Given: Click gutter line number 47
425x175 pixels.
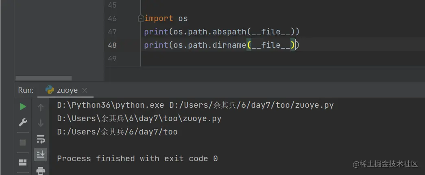Looking at the screenshot, I should 112,32.
